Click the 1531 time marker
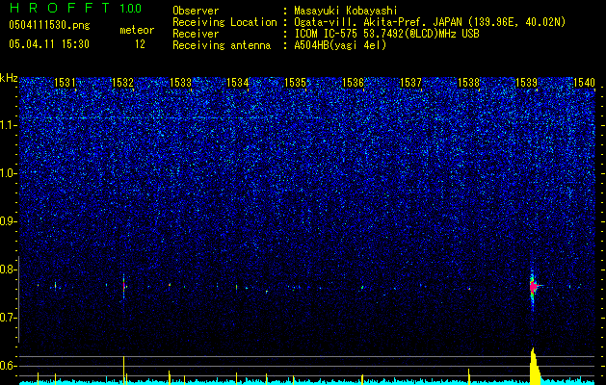 65,82
